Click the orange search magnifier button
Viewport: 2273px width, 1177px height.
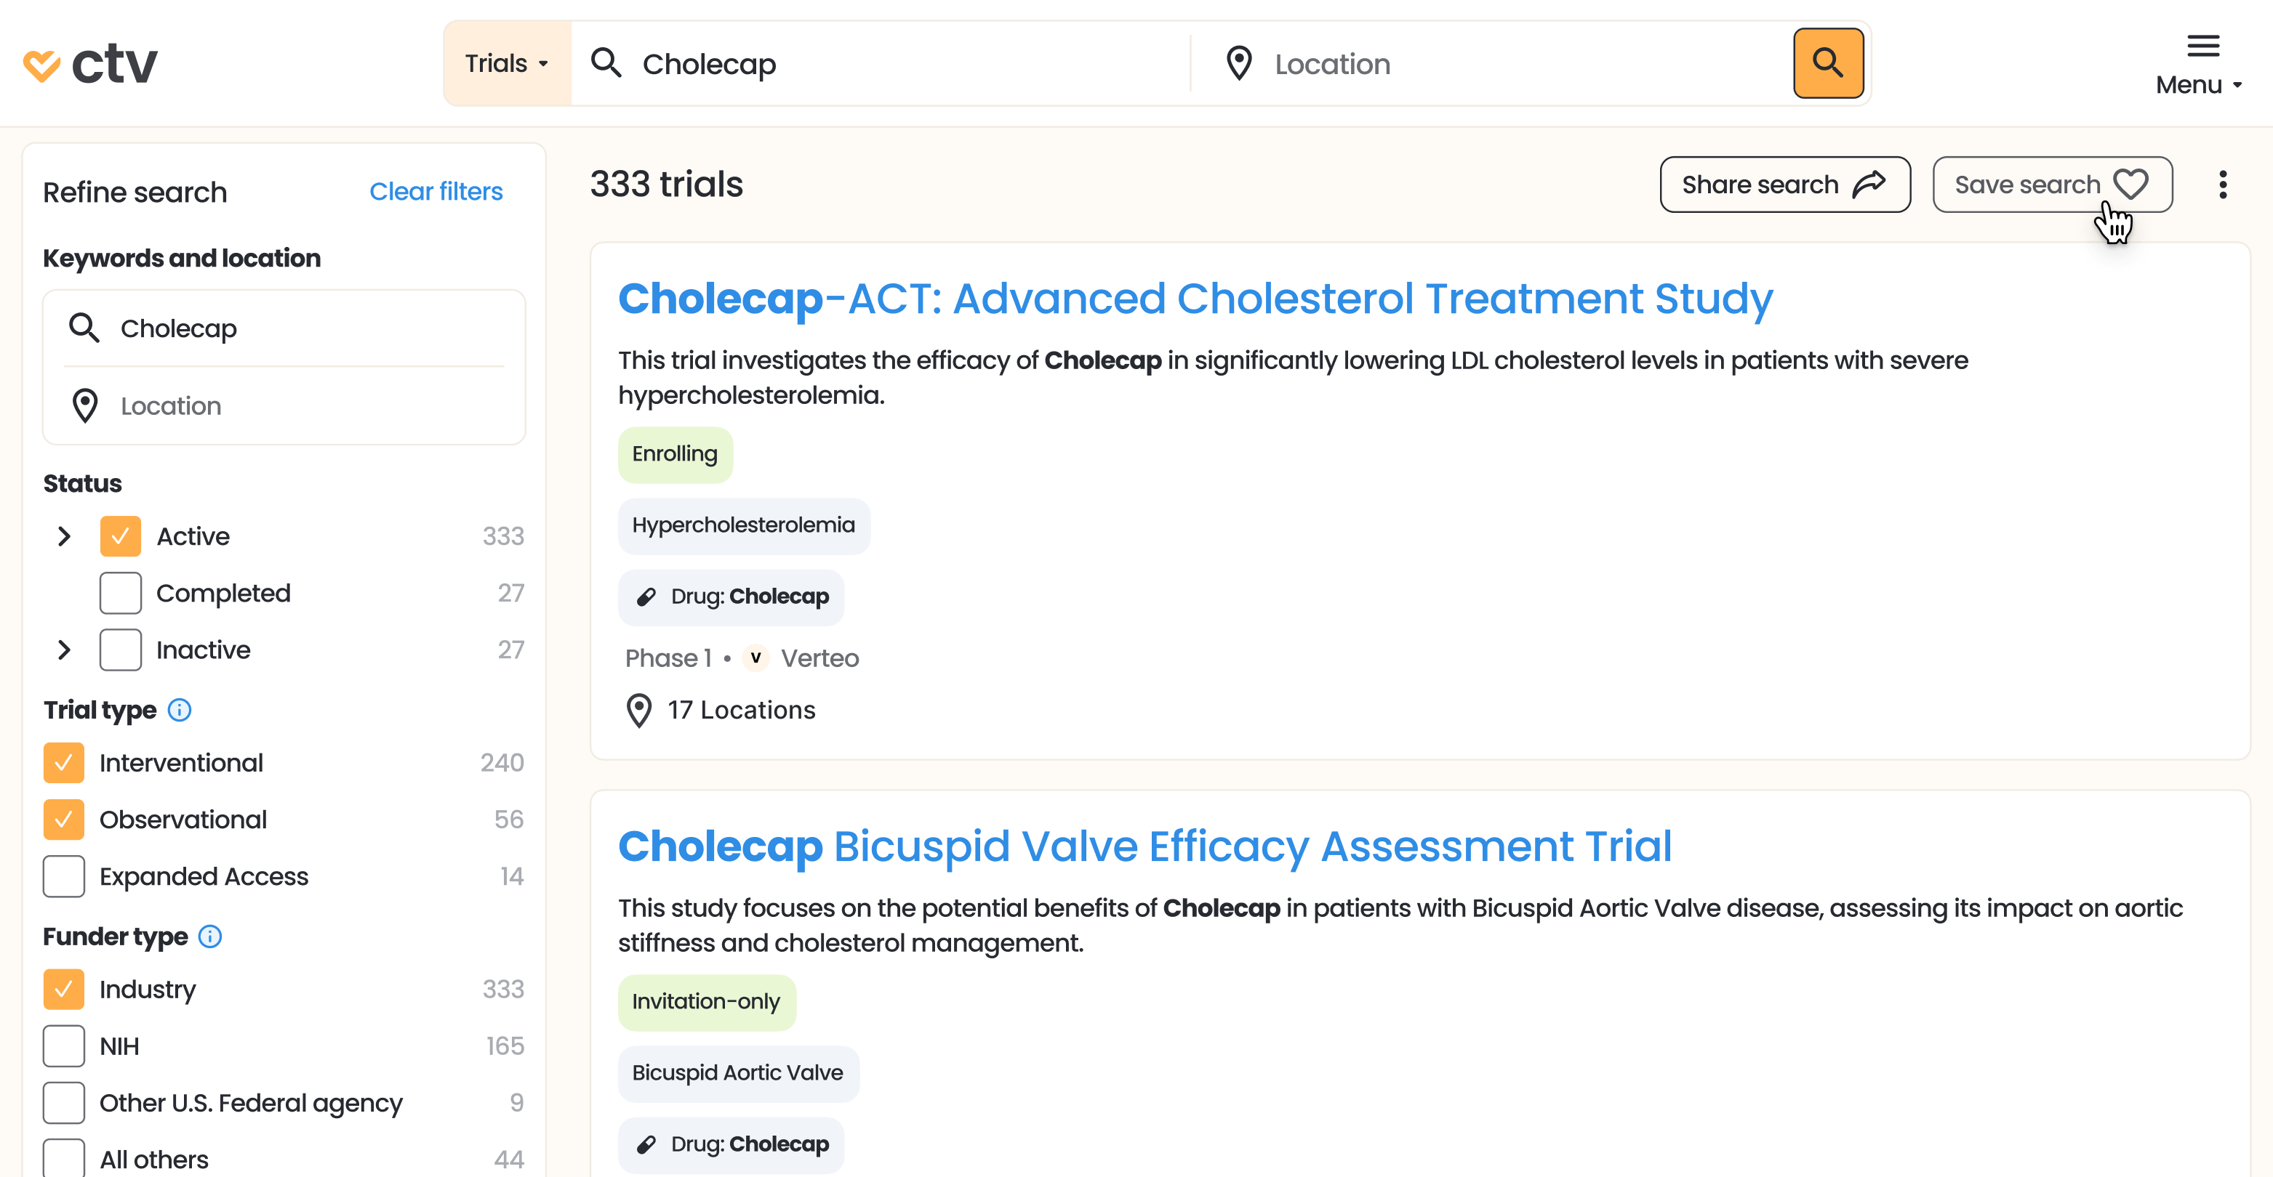(1827, 63)
